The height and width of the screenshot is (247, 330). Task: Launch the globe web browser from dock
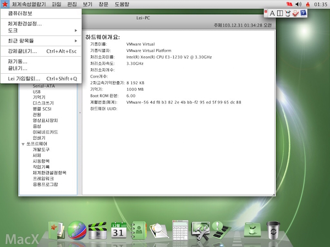[x=77, y=230]
